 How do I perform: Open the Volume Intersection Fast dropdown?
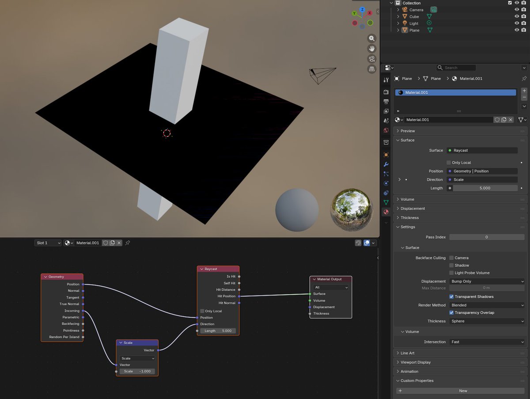pyautogui.click(x=487, y=342)
